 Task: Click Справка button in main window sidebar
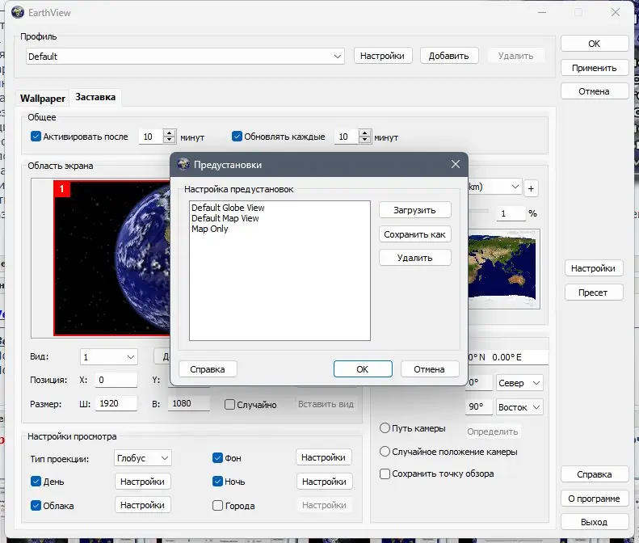(595, 474)
